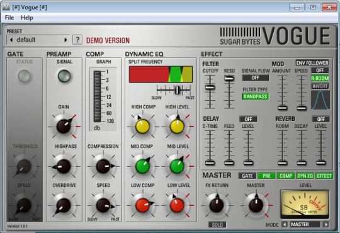
Task: Click the Gate Speed knob
Action: tap(24, 205)
